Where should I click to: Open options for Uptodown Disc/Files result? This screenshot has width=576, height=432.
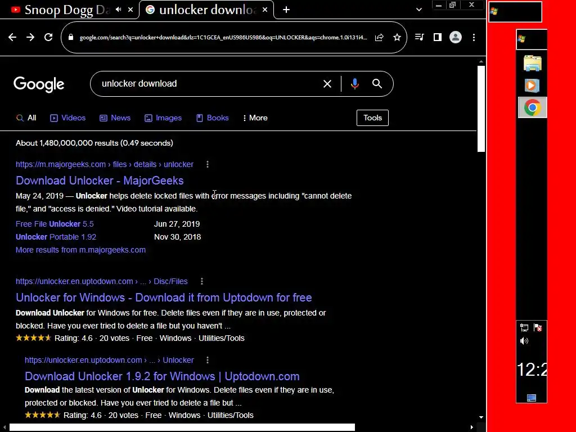pyautogui.click(x=202, y=281)
